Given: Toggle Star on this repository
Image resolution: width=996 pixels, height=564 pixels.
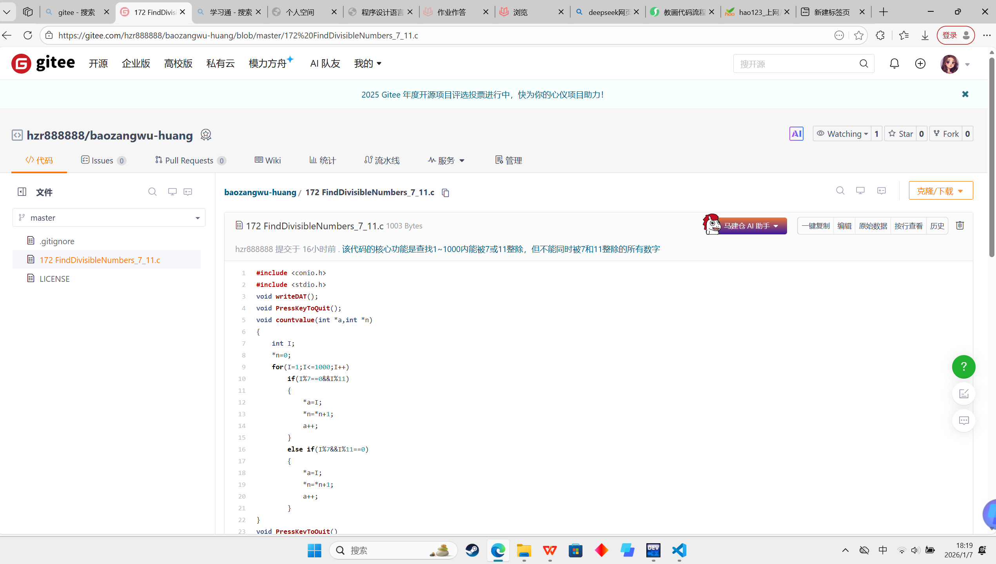Looking at the screenshot, I should coord(901,134).
